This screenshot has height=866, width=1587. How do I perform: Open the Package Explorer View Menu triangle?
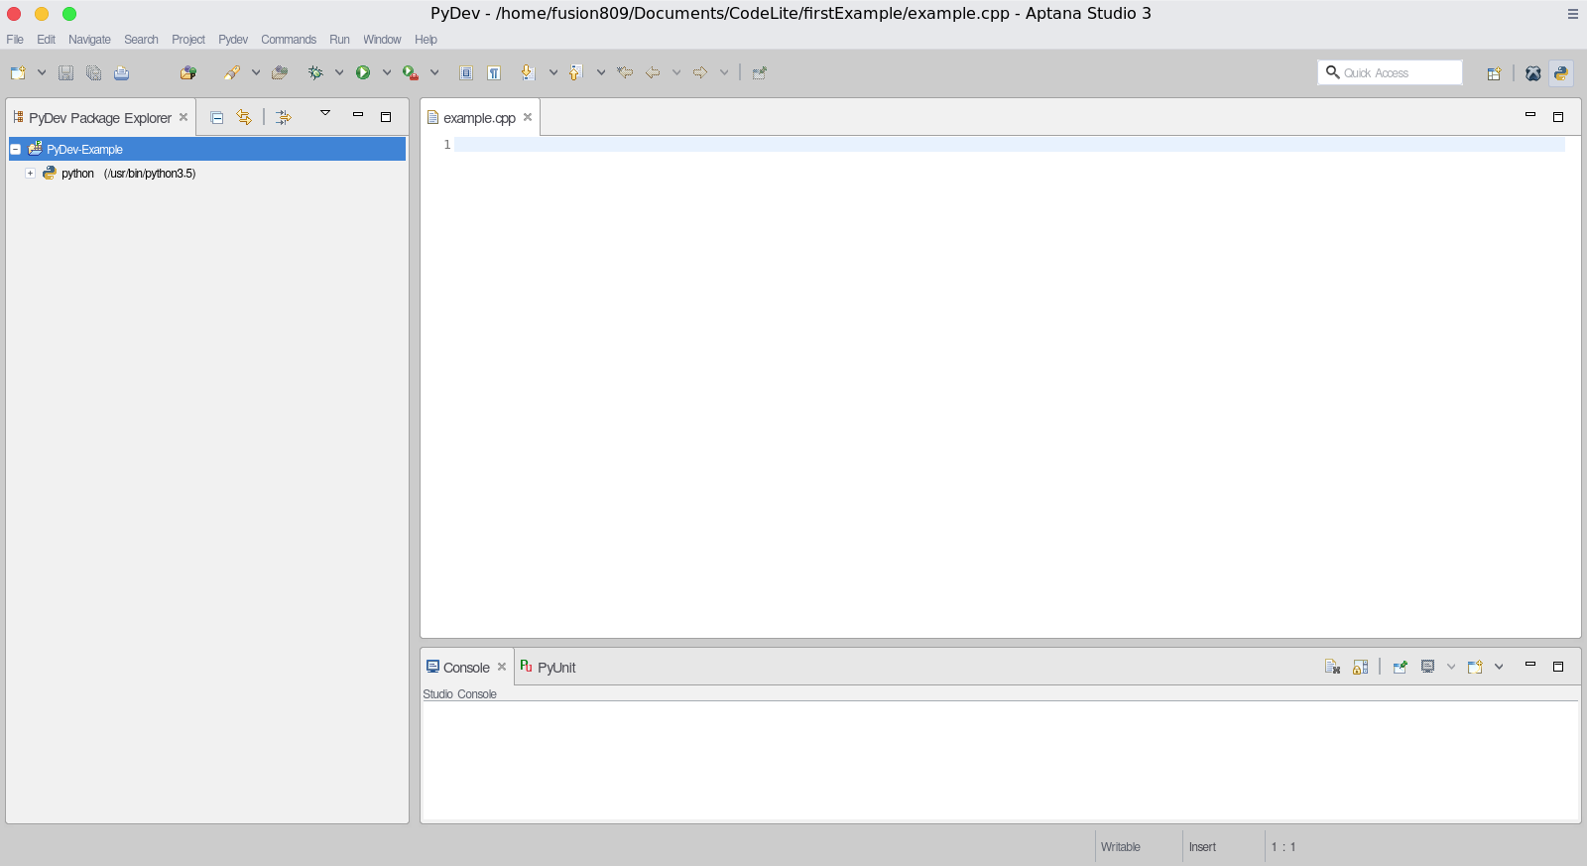point(325,113)
